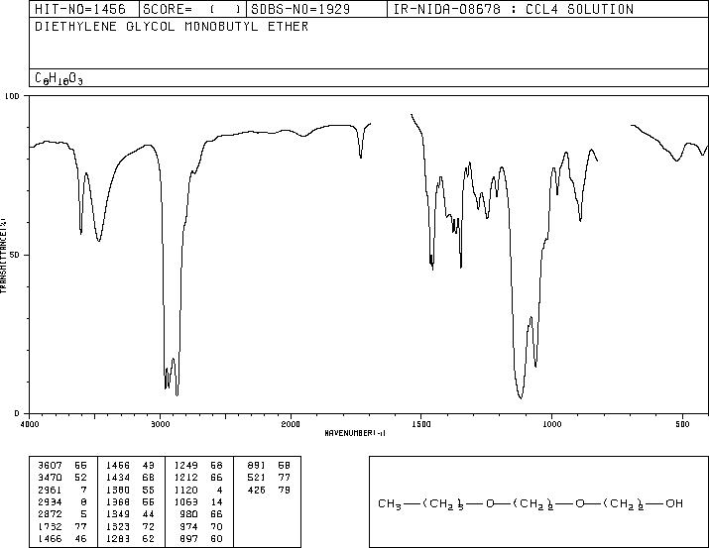The height and width of the screenshot is (548, 709).
Task: Click transmittance value 70 beside 974
Action: click(x=216, y=527)
